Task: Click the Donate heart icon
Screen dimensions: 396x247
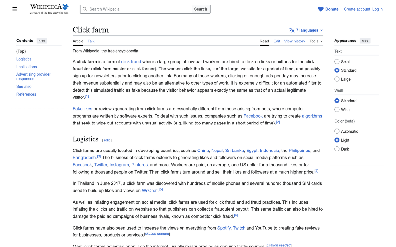Action: pyautogui.click(x=321, y=9)
